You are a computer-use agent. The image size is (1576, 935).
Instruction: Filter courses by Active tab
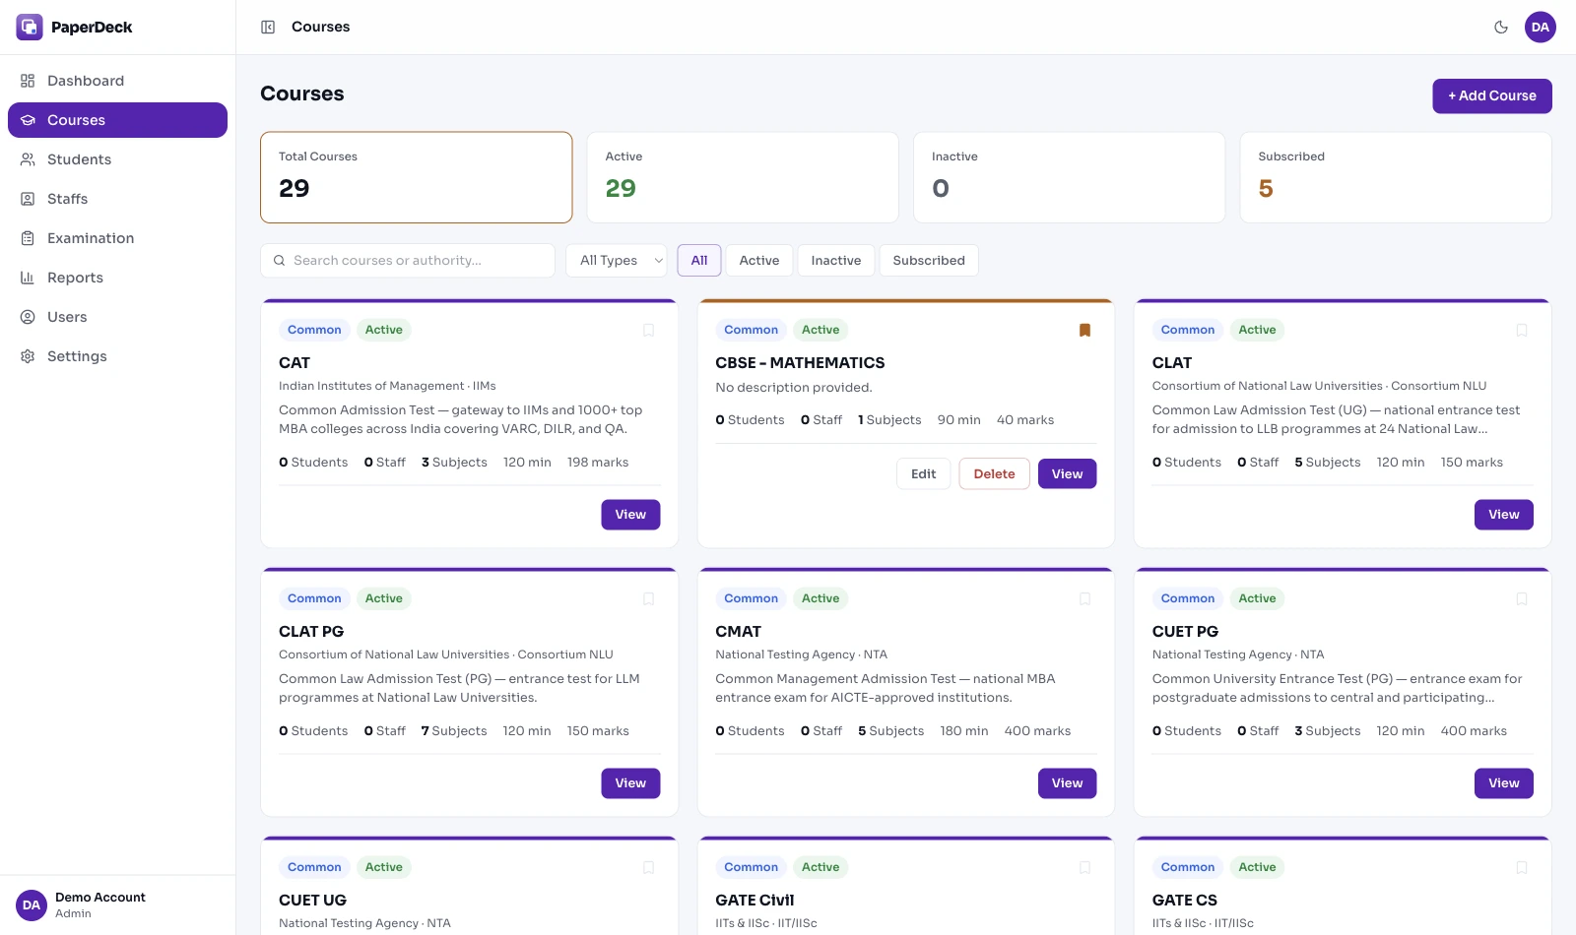click(759, 261)
